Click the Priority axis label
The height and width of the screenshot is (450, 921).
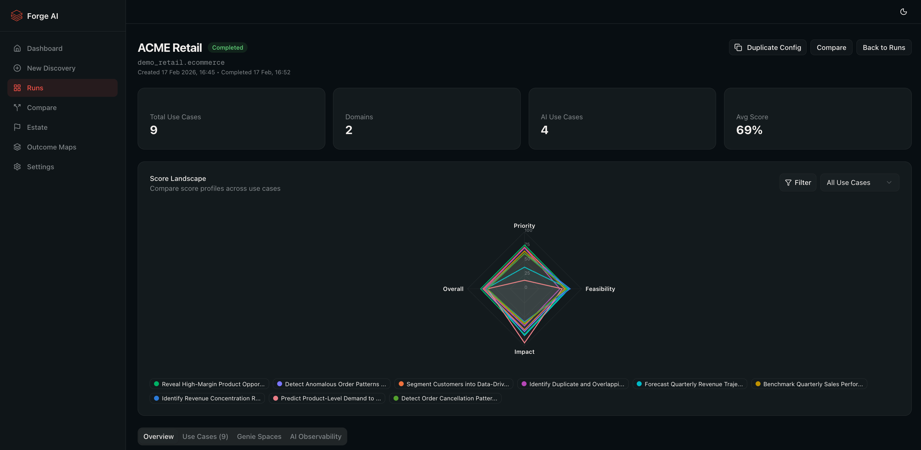point(524,226)
